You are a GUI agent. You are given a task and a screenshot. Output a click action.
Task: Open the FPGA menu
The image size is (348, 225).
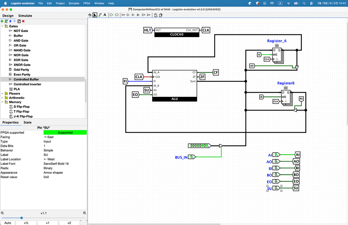pos(87,3)
